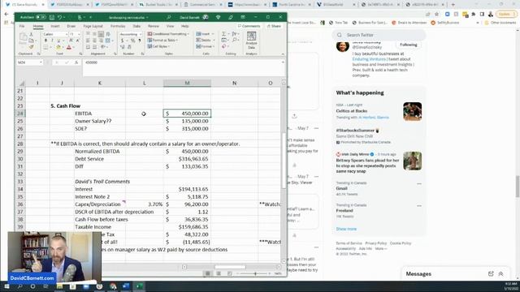The image size is (520, 292).
Task: Switch to the Page Layout ribbon tab
Action: point(93,26)
